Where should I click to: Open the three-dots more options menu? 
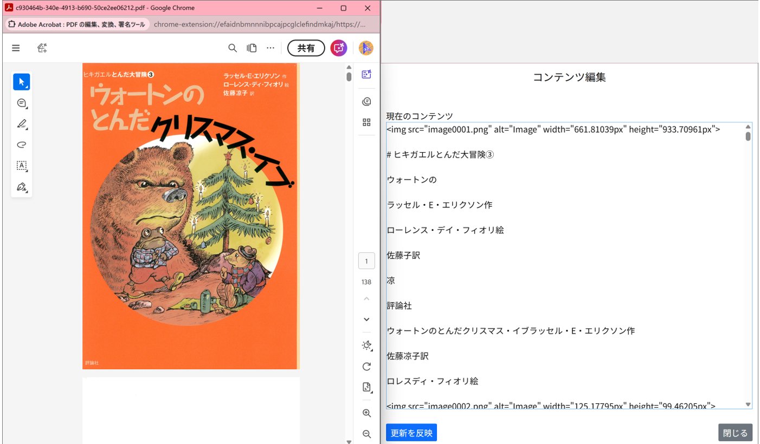click(x=270, y=48)
